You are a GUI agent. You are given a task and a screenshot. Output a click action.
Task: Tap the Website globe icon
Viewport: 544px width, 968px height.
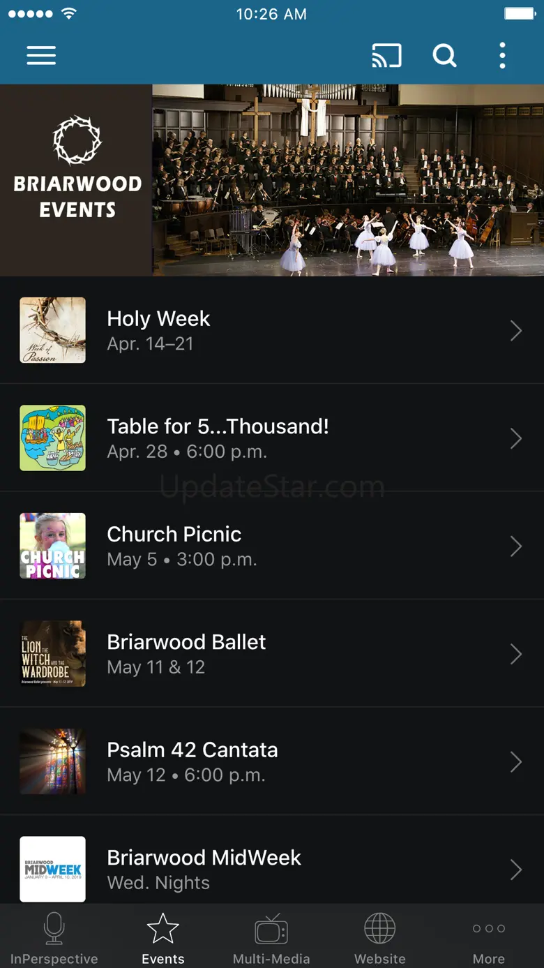380,929
